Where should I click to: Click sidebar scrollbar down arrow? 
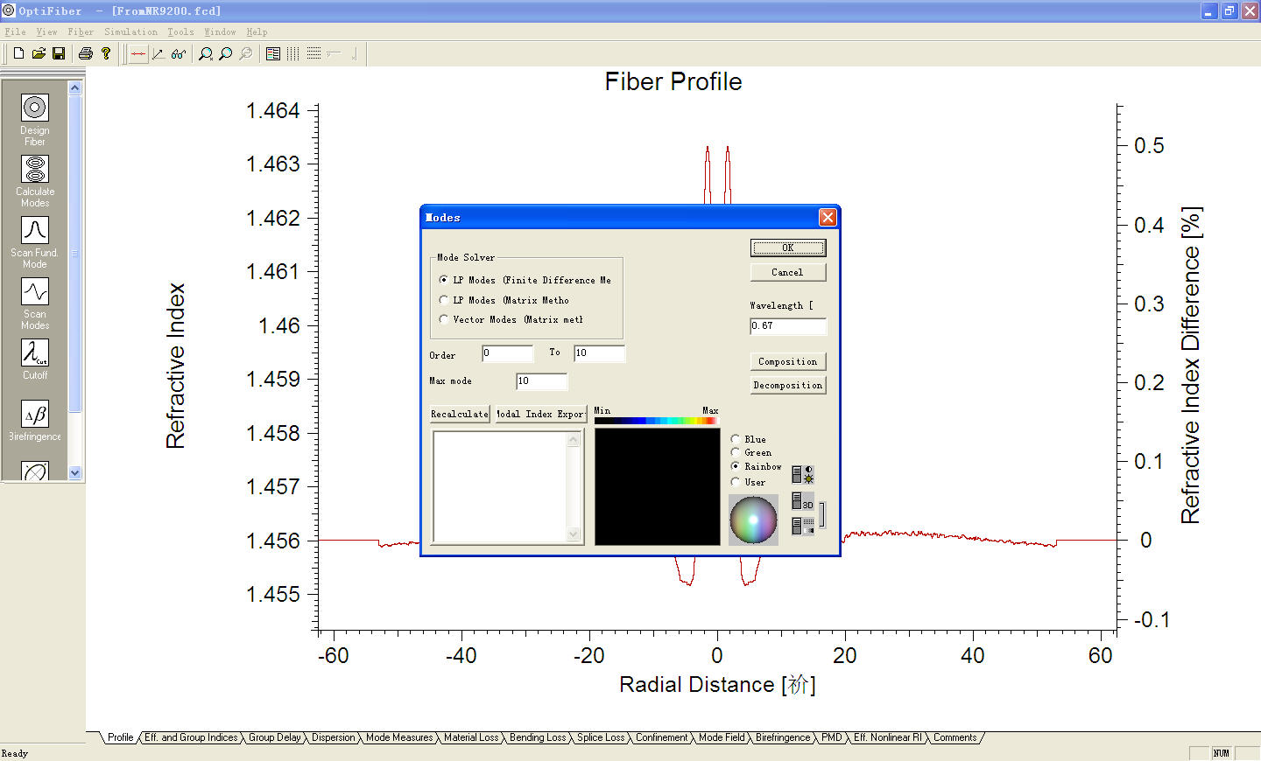pos(75,473)
